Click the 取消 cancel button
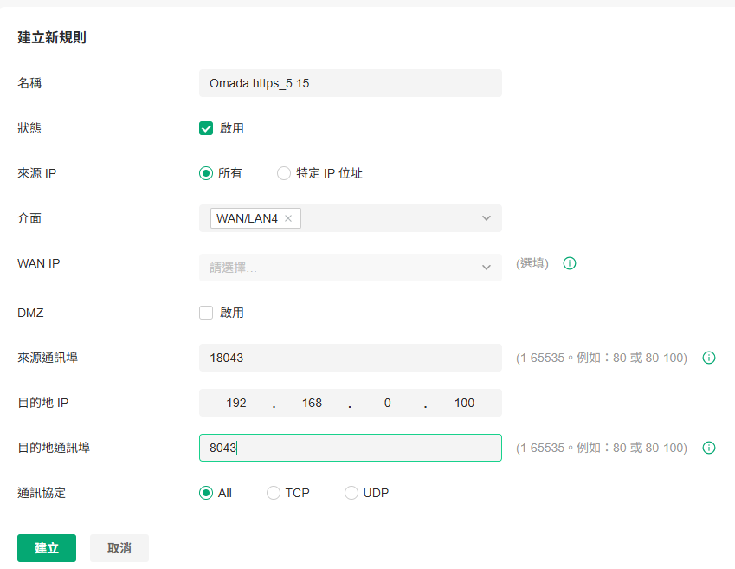The height and width of the screenshot is (569, 735). pos(119,548)
